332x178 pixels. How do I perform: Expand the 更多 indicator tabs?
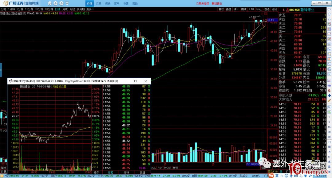coord(176,168)
